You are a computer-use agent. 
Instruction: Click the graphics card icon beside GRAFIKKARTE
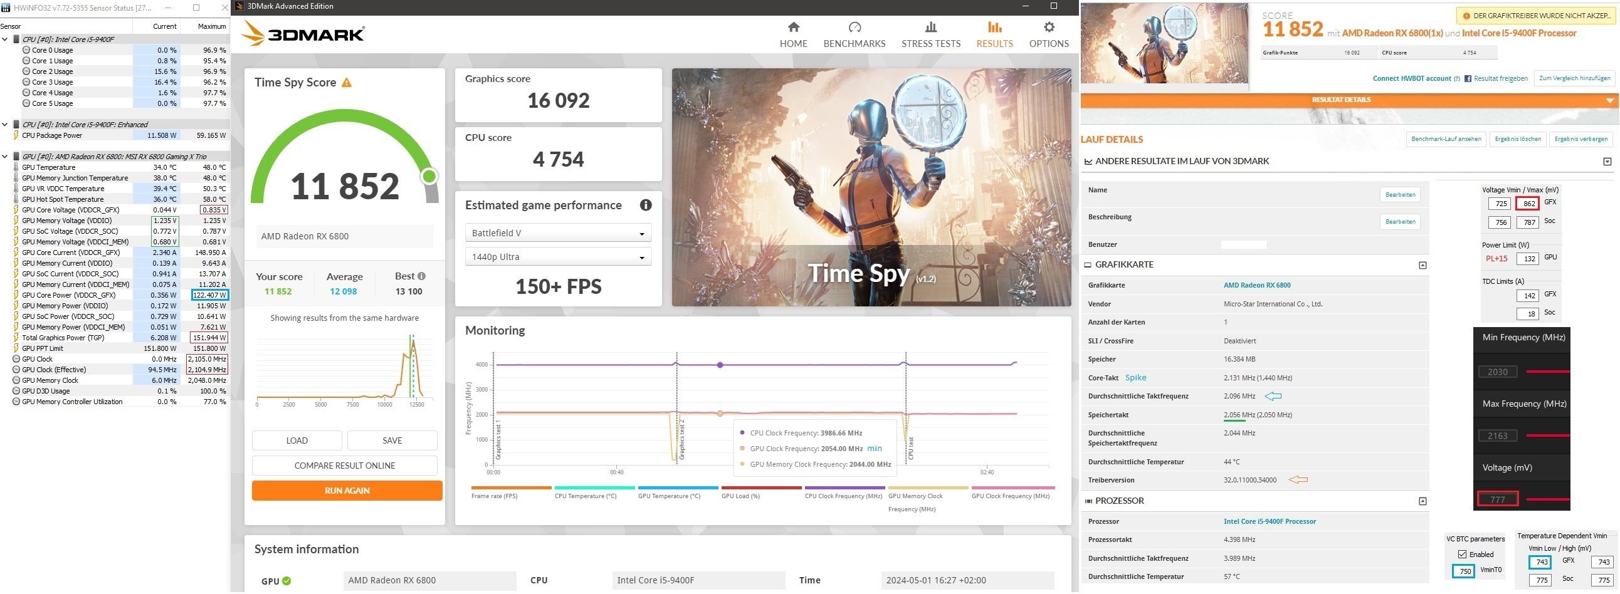[1088, 264]
